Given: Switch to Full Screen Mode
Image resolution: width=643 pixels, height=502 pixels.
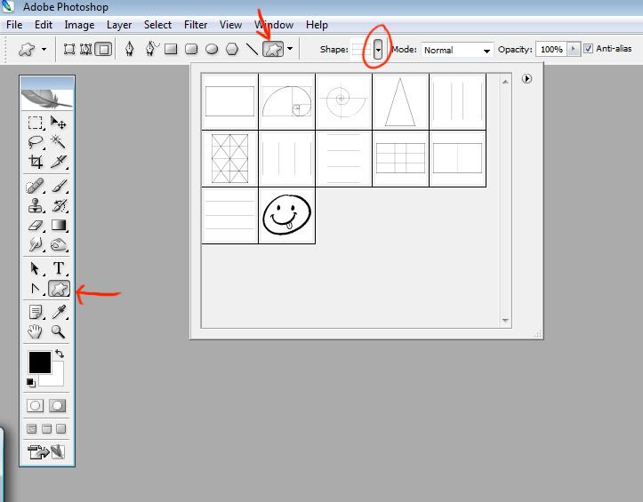Looking at the screenshot, I should (x=61, y=428).
